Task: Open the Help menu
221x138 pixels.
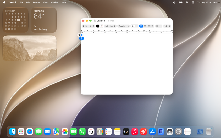Action: [x=64, y=2]
